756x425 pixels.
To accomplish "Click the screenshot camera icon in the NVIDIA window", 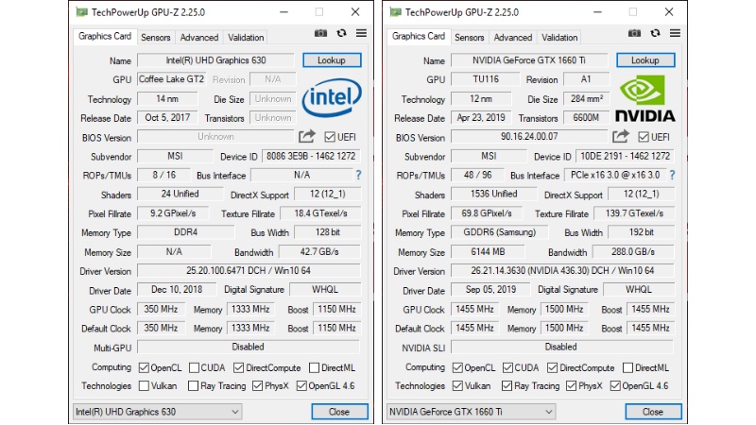I will (x=634, y=33).
